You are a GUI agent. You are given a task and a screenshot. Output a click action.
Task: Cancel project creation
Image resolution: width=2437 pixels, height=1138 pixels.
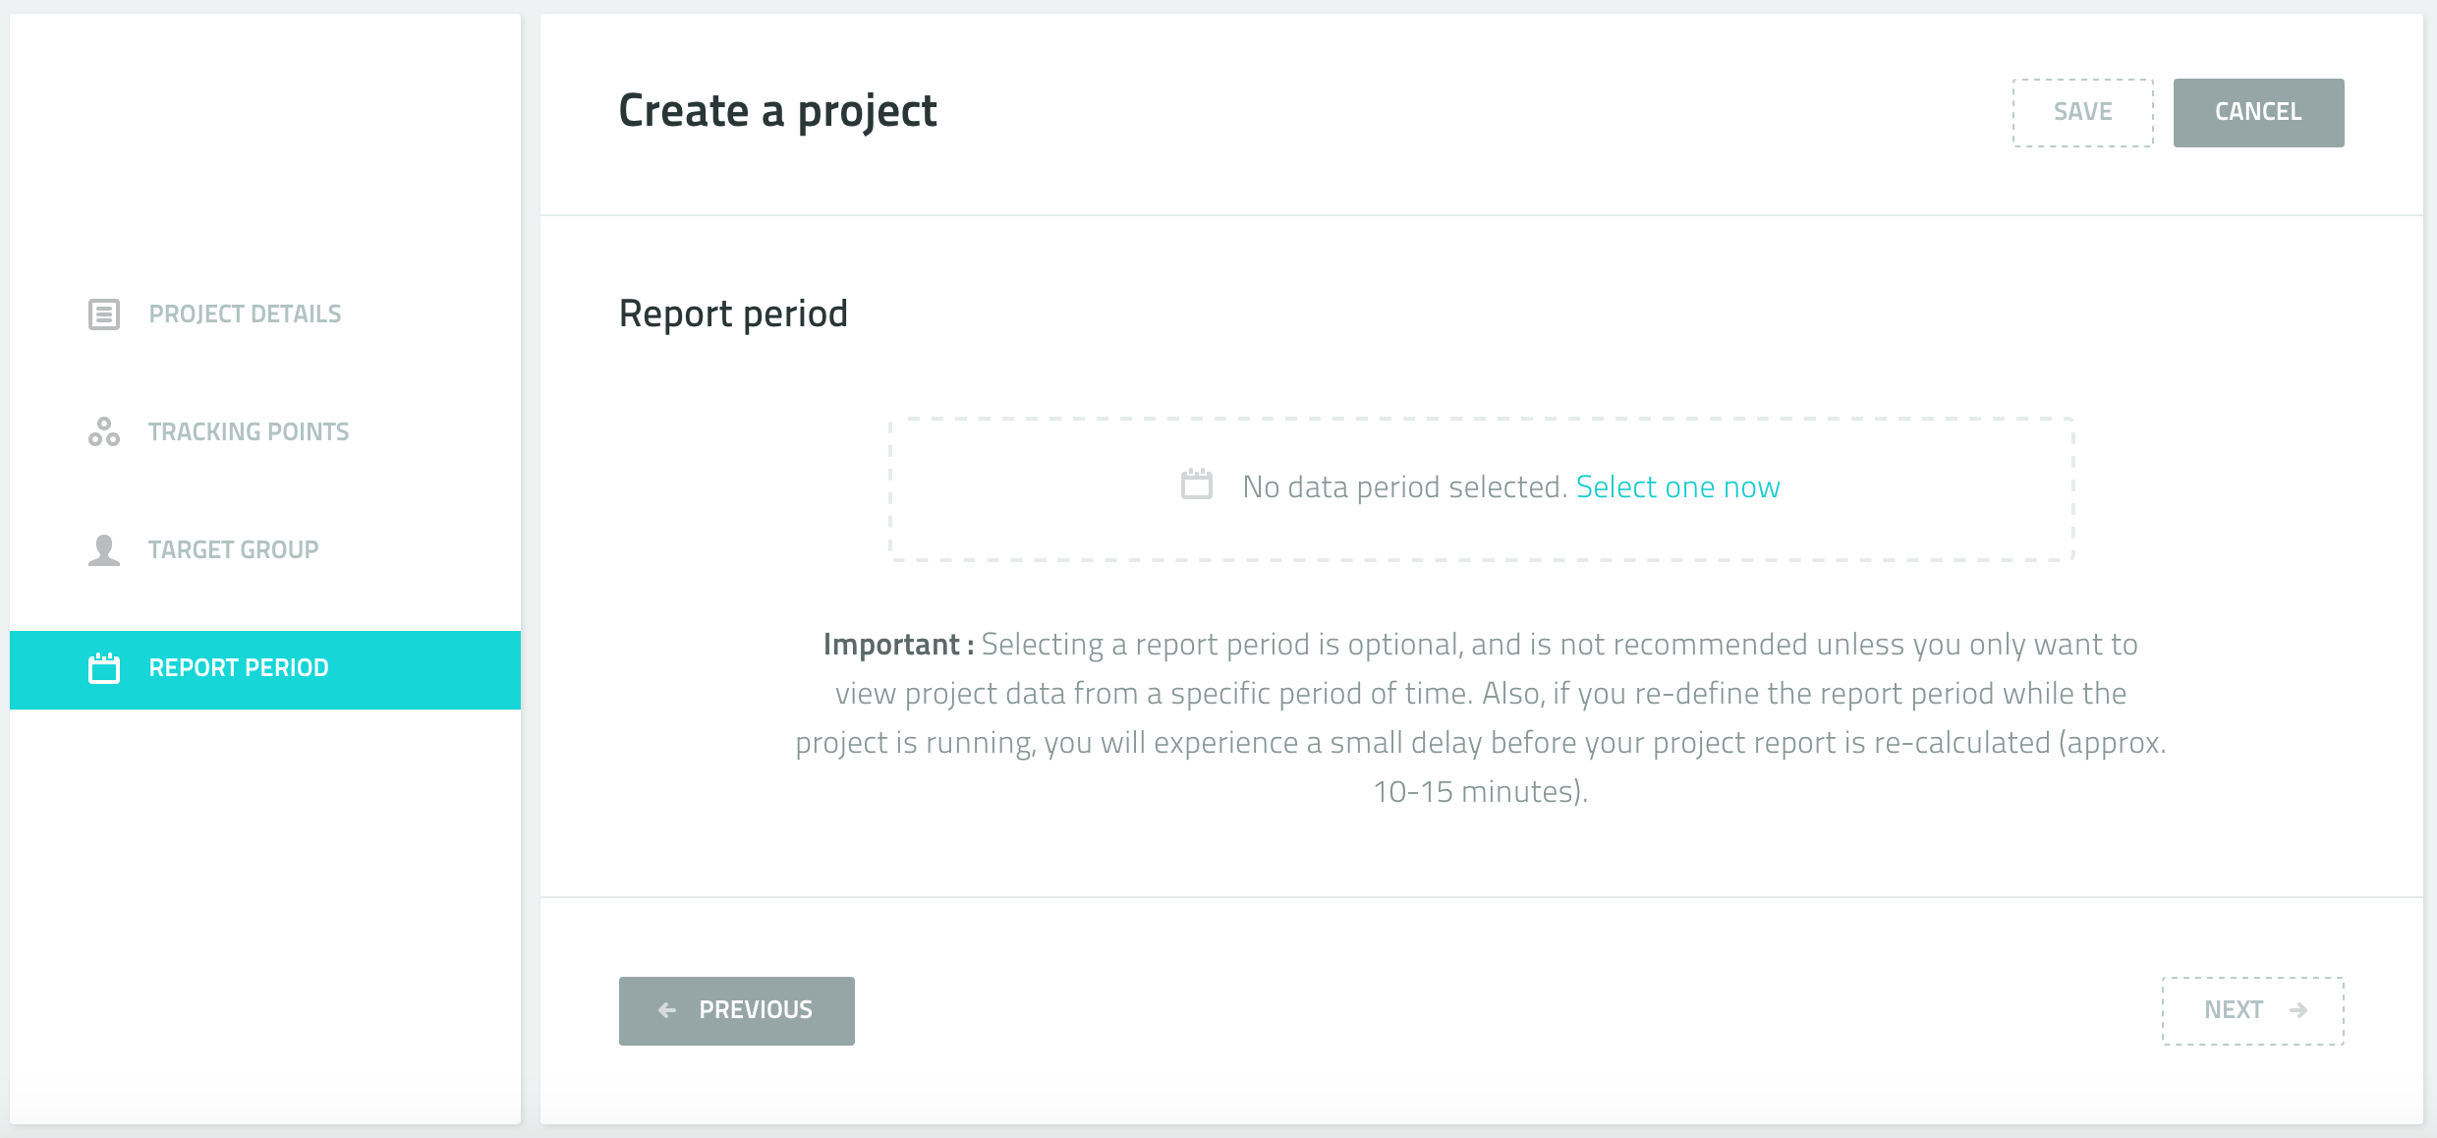point(2258,113)
